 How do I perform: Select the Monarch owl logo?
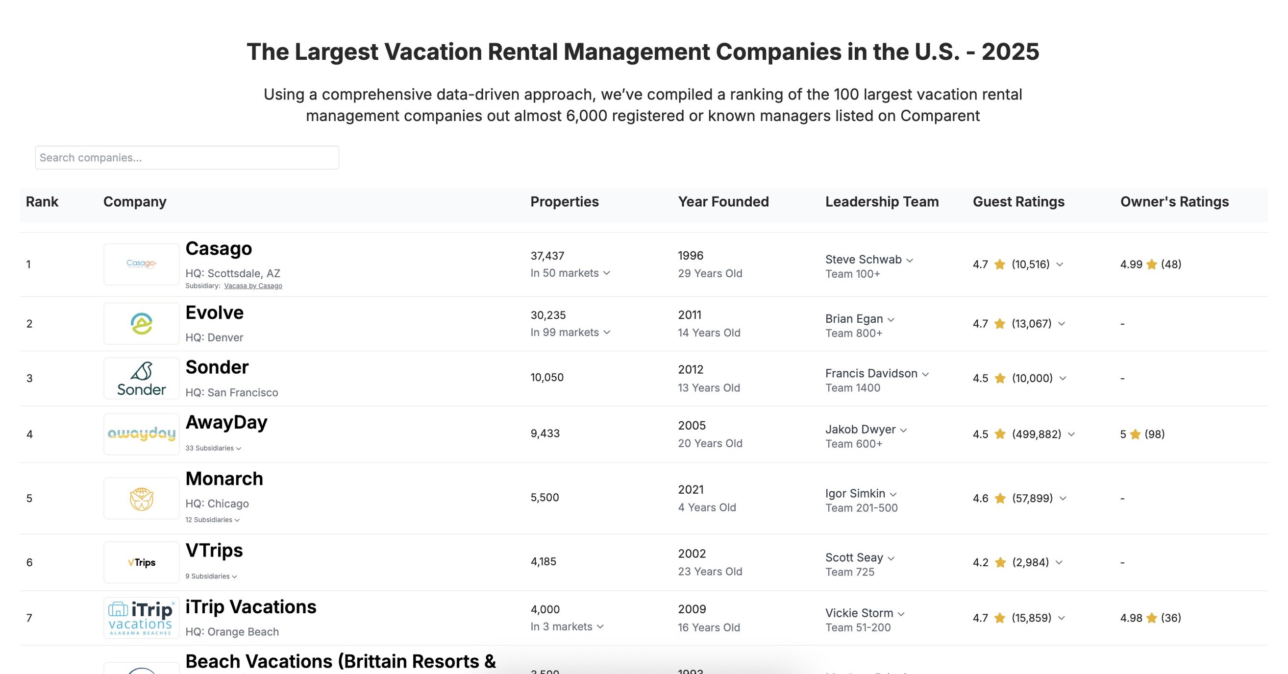142,498
